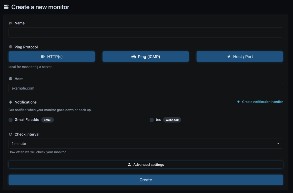Select the HTTP(s) protocol option
Viewport: 293px width, 193px height.
click(52, 57)
